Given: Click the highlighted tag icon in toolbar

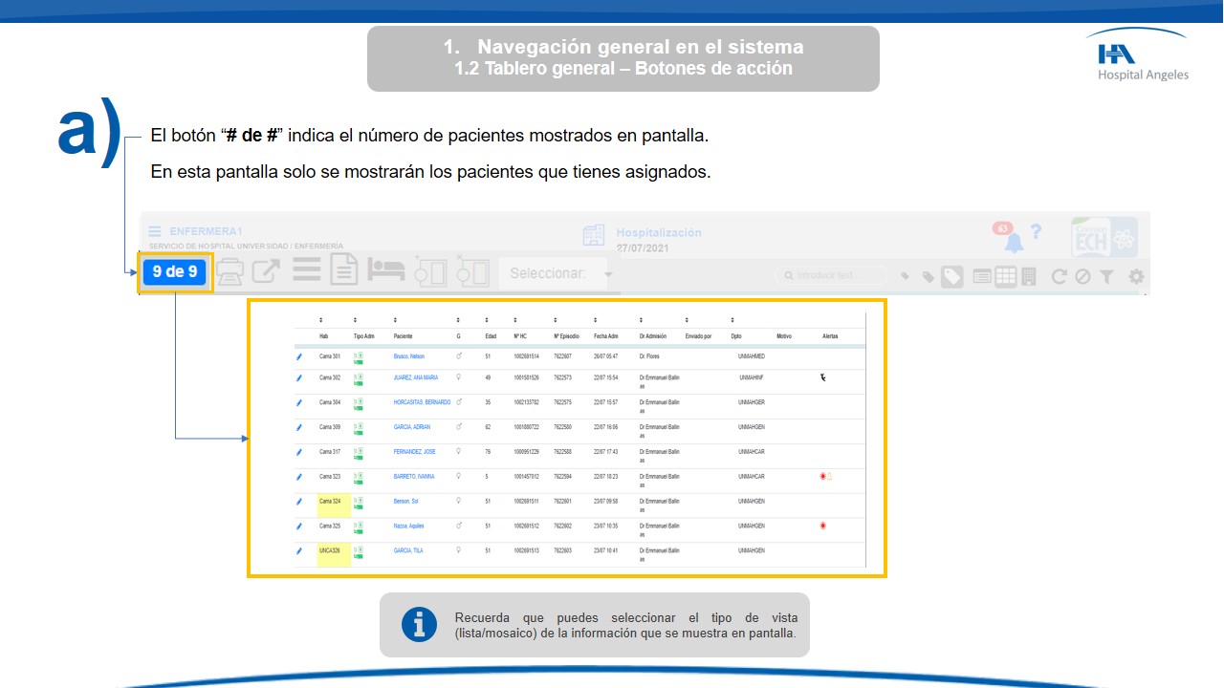Looking at the screenshot, I should 951,276.
